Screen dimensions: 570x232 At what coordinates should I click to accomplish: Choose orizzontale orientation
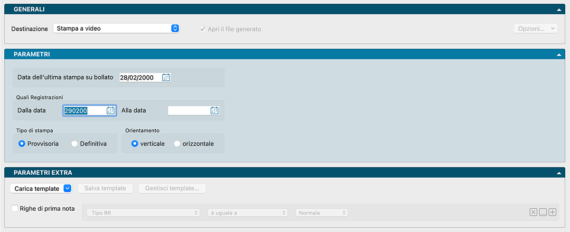tap(177, 143)
